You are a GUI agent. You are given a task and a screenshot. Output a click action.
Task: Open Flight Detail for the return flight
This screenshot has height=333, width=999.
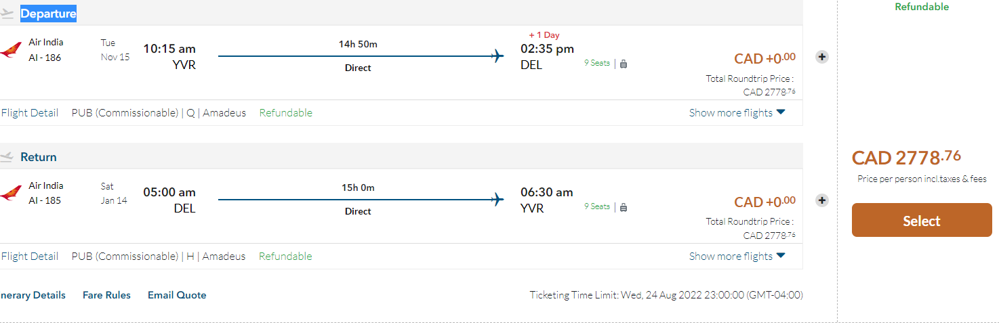click(30, 257)
